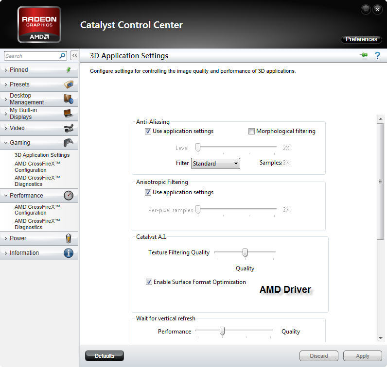Pin this page using the green pushpin

pos(364,55)
